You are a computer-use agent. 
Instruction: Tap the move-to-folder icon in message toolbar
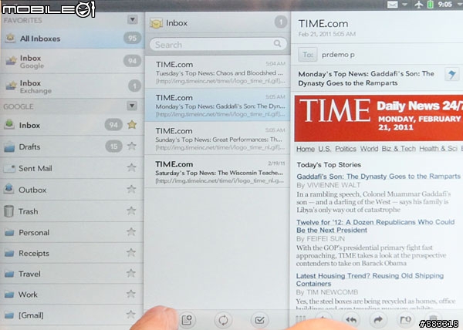point(405,320)
